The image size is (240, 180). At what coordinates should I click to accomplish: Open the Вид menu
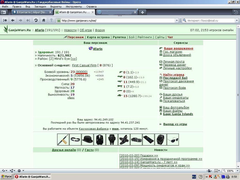coord(28,7)
